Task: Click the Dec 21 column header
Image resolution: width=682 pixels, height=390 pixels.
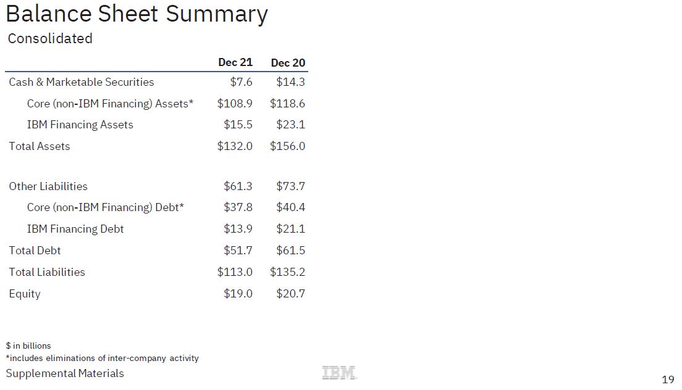Action: click(235, 62)
